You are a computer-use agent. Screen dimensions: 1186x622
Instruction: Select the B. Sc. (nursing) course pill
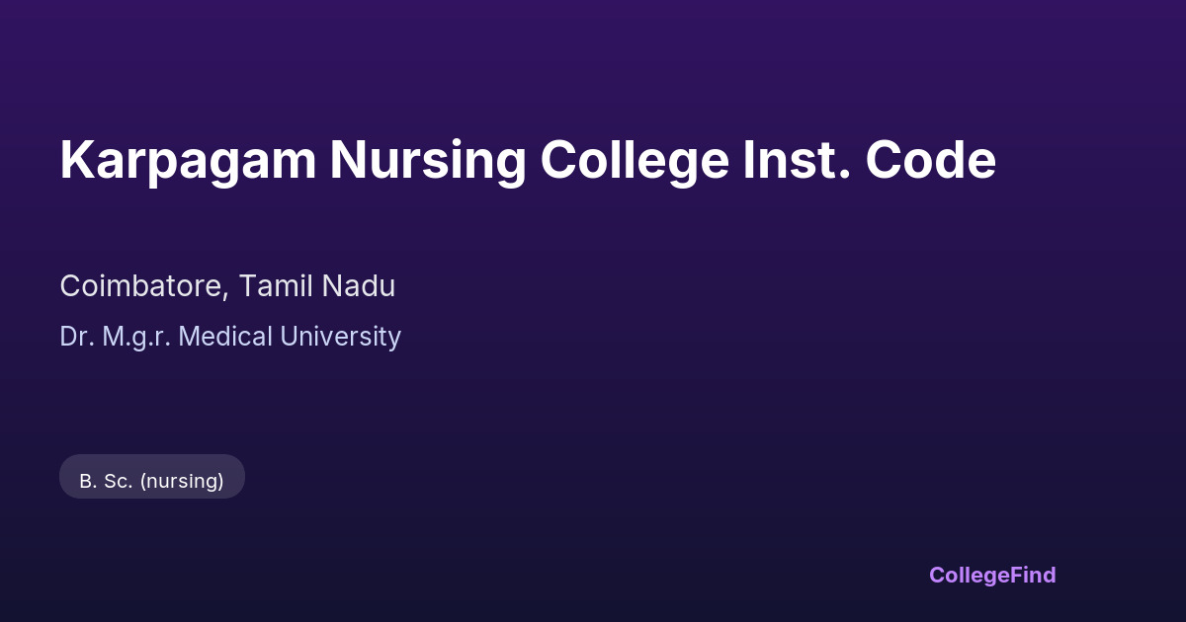point(152,481)
